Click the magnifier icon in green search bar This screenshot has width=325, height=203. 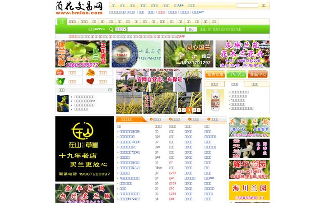tap(111, 29)
